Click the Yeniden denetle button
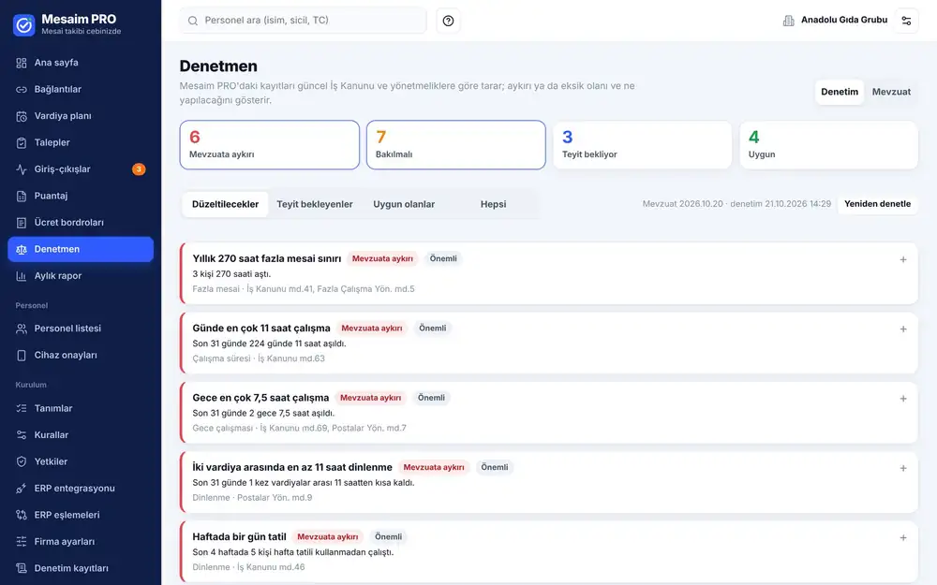Image resolution: width=937 pixels, height=585 pixels. pyautogui.click(x=877, y=204)
